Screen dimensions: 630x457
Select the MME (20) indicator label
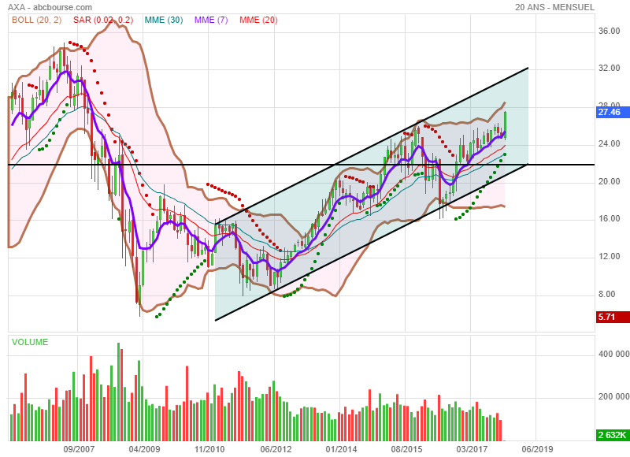point(259,20)
